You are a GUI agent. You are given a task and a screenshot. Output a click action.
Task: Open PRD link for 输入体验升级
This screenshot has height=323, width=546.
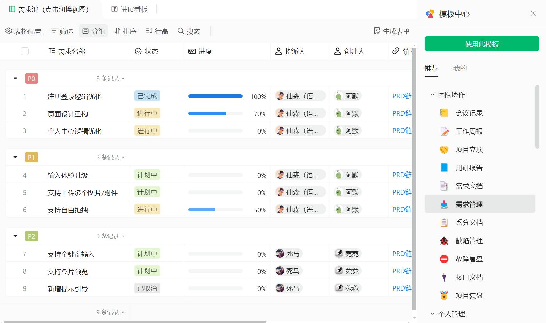click(402, 175)
